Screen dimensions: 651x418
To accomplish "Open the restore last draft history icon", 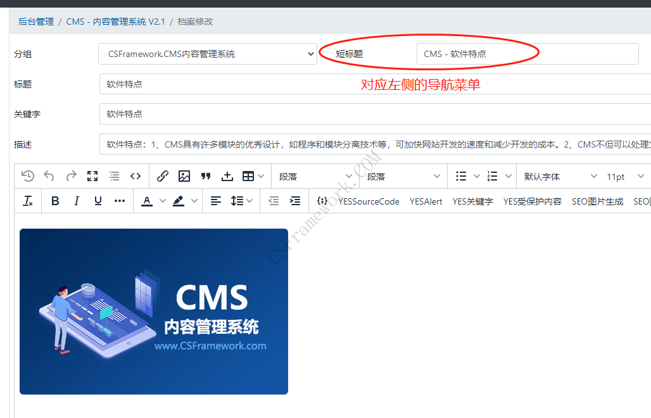I will (28, 176).
